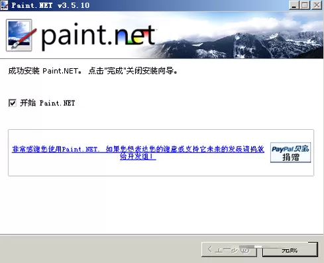Click the Paint.NET v3.5.10 title text
This screenshot has height=263, width=324.
[x=50, y=5]
